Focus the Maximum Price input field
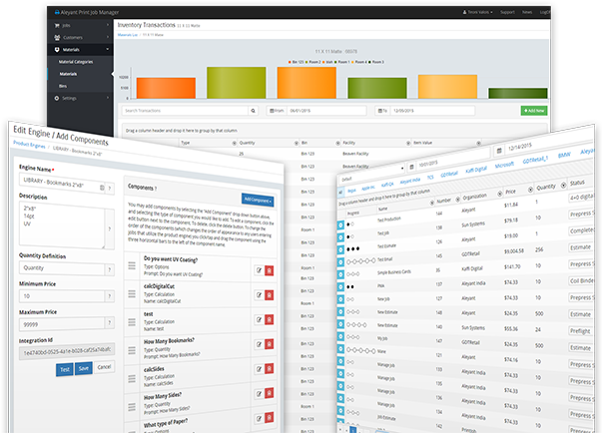Image resolution: width=602 pixels, height=433 pixels. pos(62,324)
